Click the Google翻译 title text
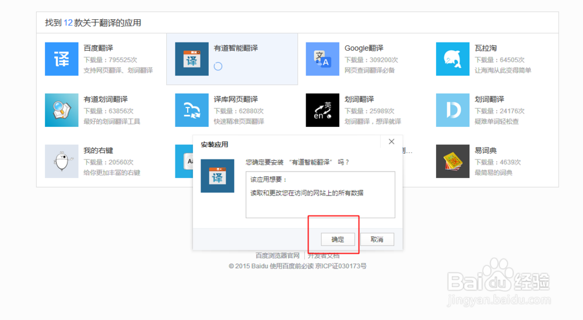583x320 pixels. coord(364,48)
